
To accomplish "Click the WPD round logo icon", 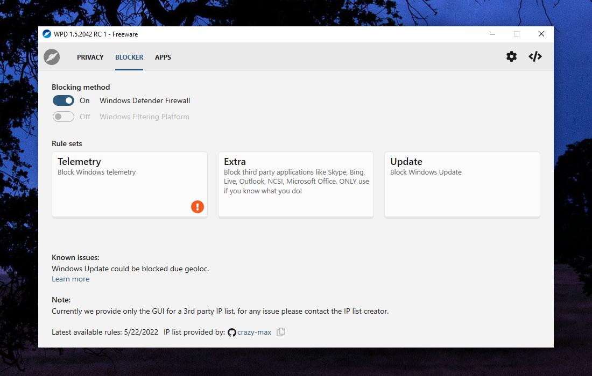I will point(52,57).
